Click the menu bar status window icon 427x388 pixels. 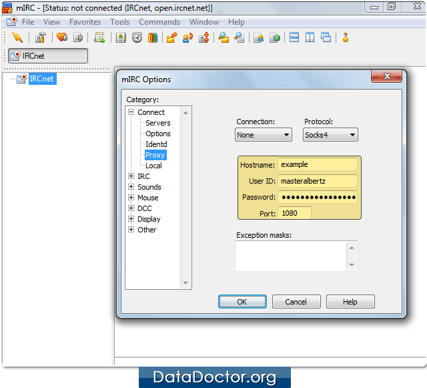pos(12,21)
